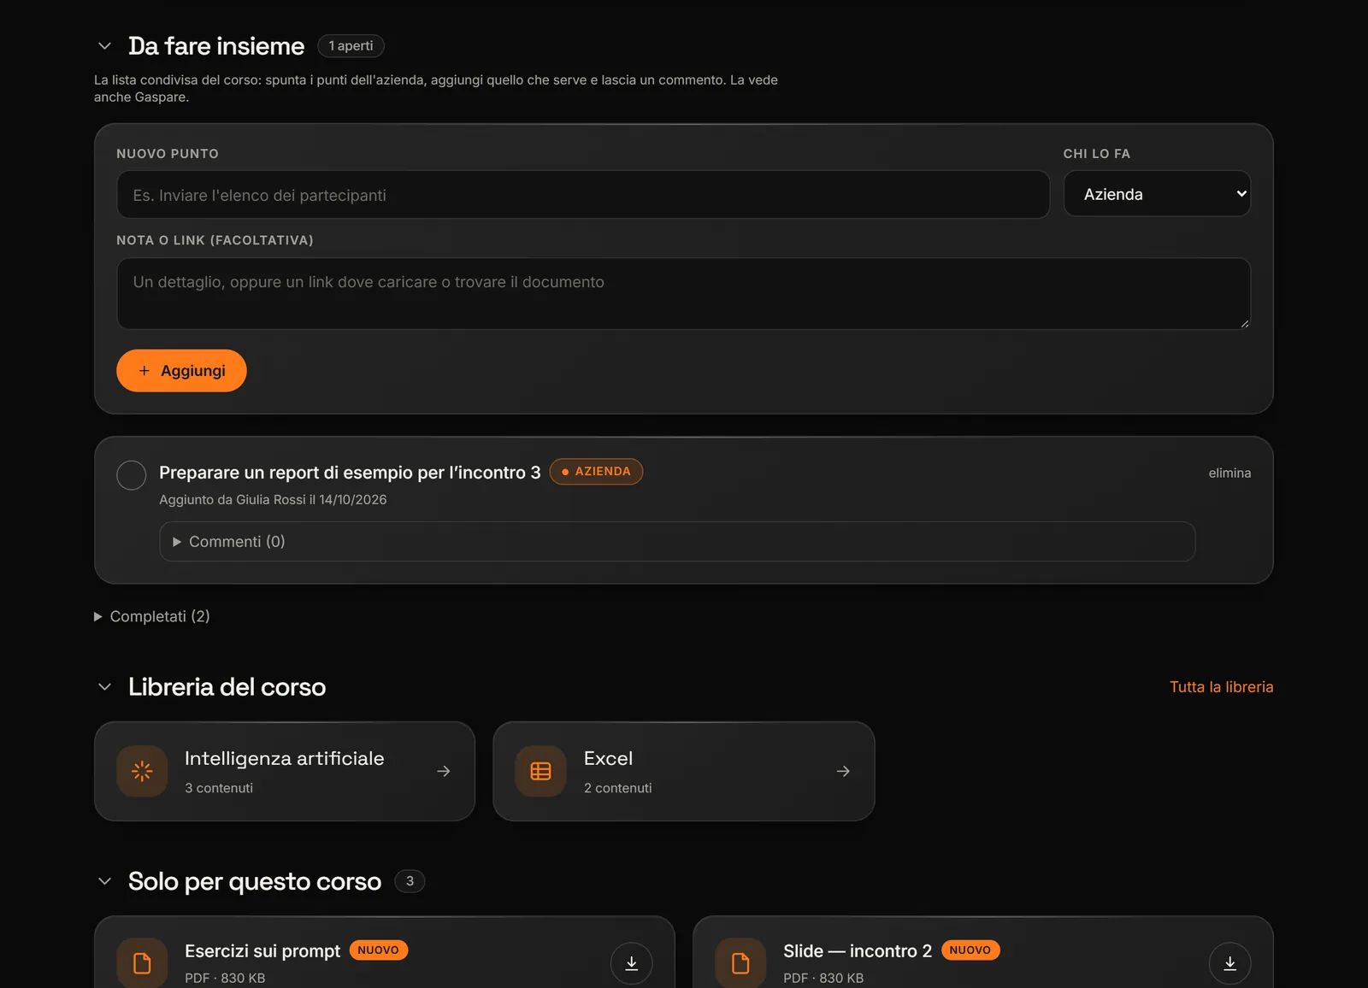The height and width of the screenshot is (988, 1368).
Task: Download Esercizi sui prompt PDF
Action: tap(632, 963)
